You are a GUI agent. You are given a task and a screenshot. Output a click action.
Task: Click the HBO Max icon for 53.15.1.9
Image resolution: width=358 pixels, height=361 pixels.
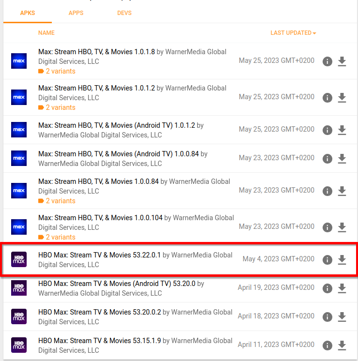coord(19,345)
